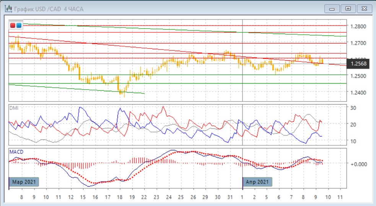This screenshot has width=376, height=206.
Task: Click the current price tag 1.2568
Action: (358, 63)
